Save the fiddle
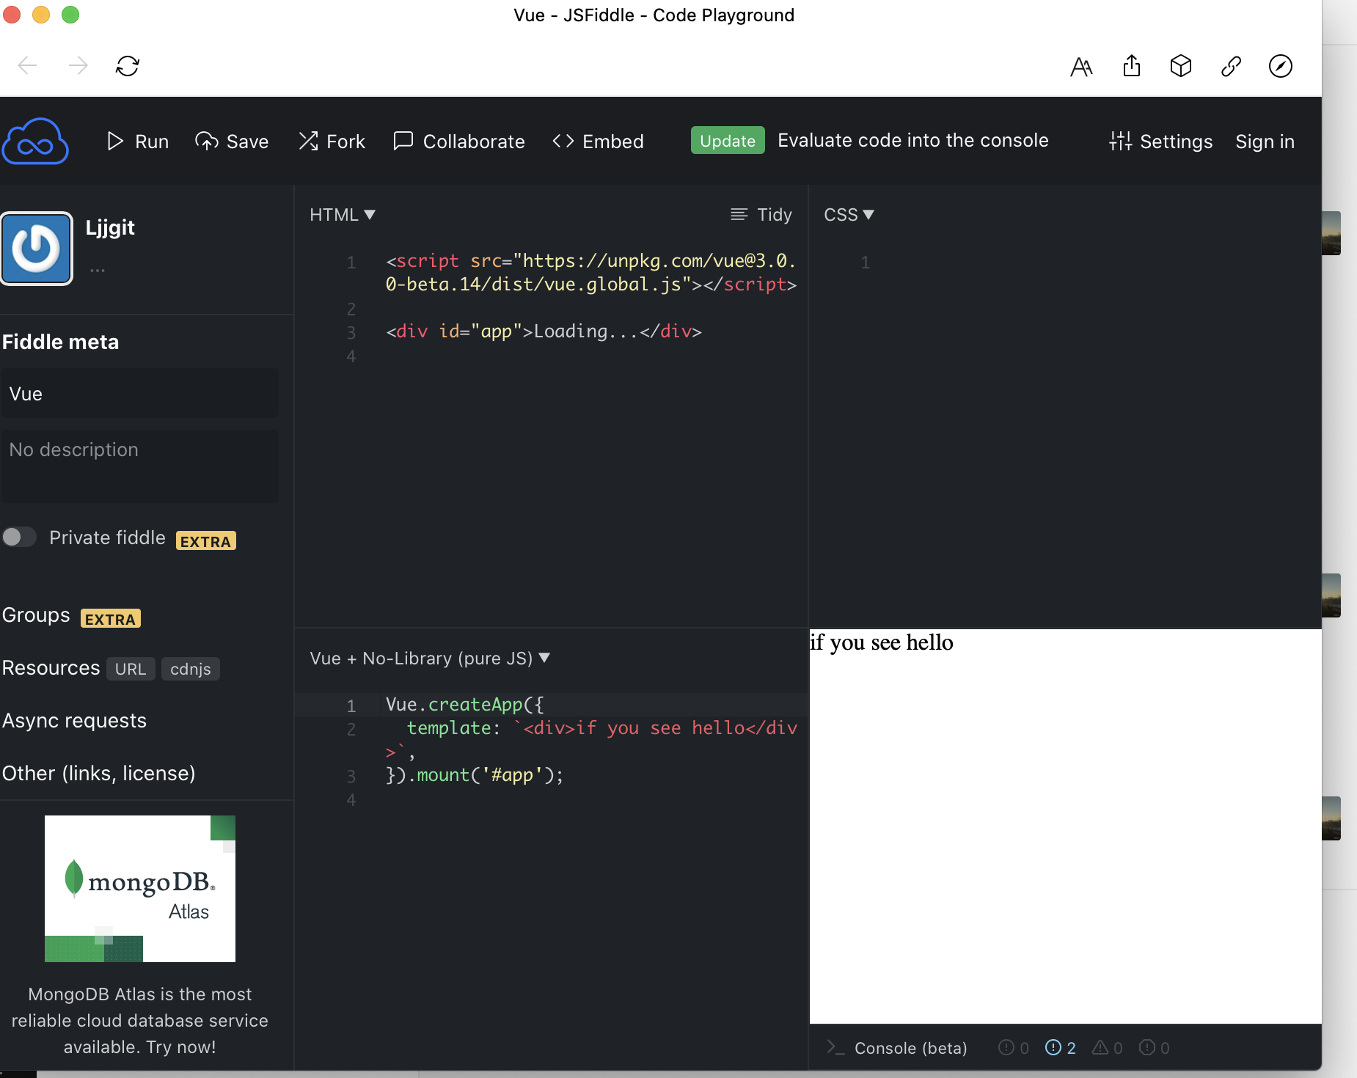 (232, 141)
